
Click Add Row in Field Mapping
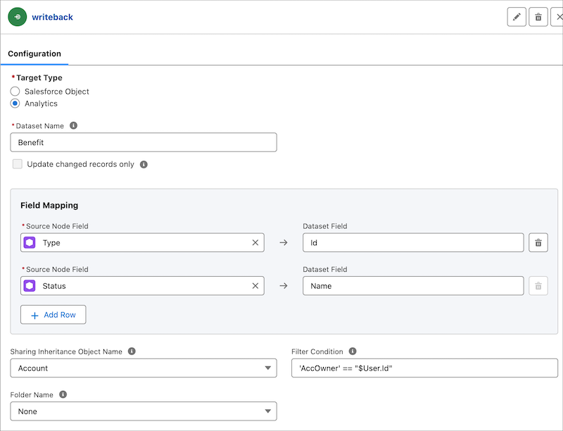(x=53, y=315)
